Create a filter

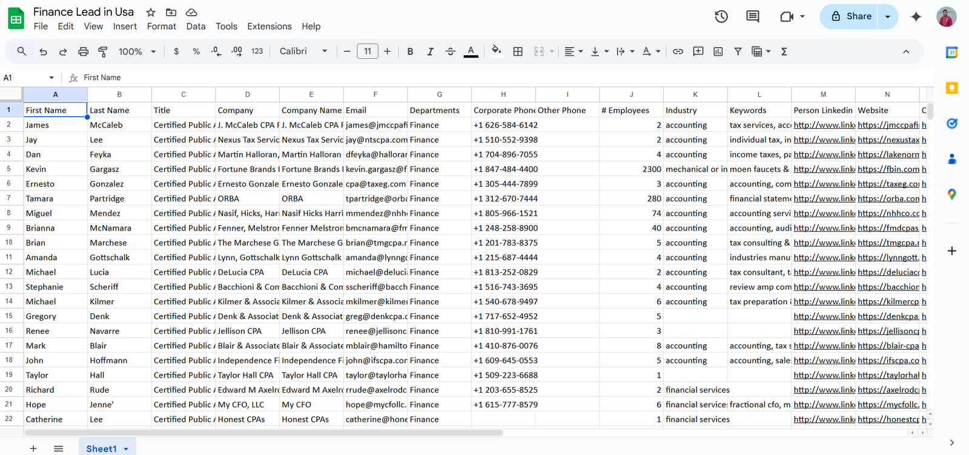pyautogui.click(x=738, y=51)
